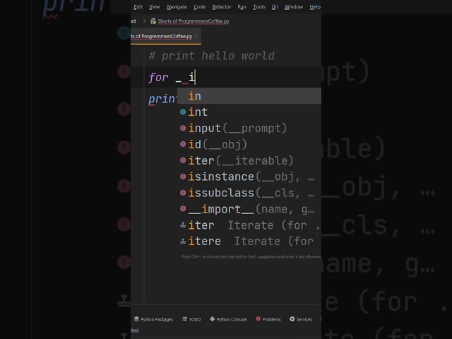Click the function icon beside input
This screenshot has width=452, height=339.
pyautogui.click(x=183, y=128)
